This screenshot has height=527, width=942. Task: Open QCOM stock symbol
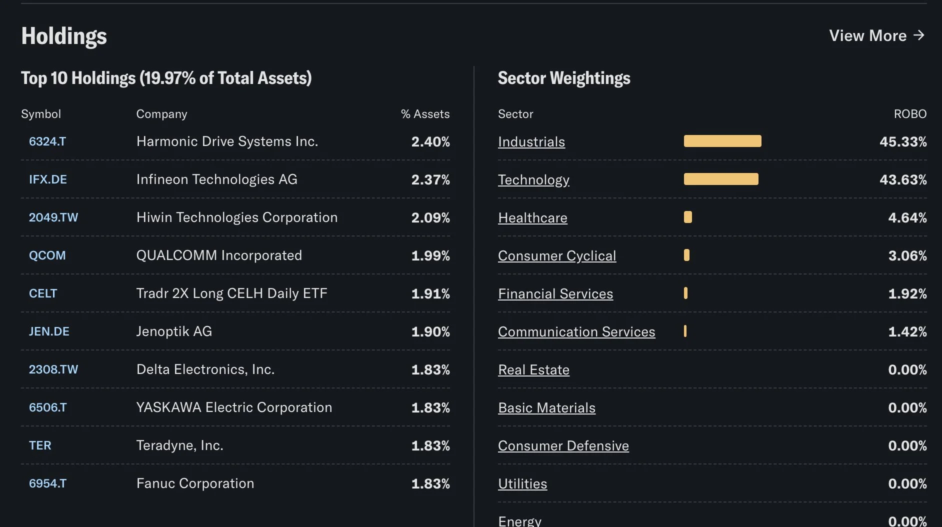click(47, 255)
